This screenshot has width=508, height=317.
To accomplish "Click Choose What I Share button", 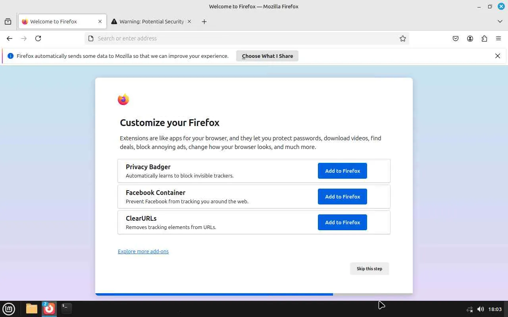I will [267, 56].
